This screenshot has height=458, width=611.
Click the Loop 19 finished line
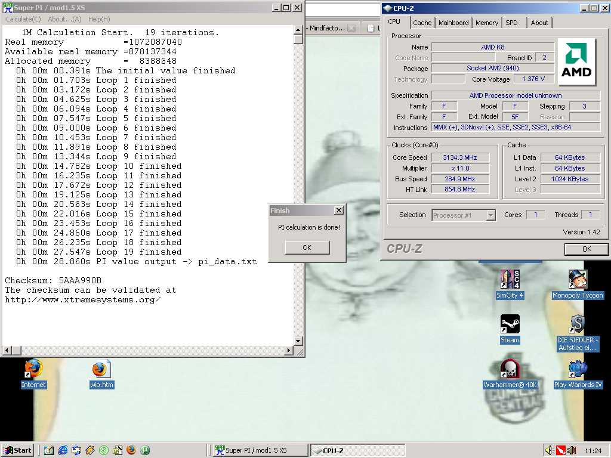click(99, 252)
